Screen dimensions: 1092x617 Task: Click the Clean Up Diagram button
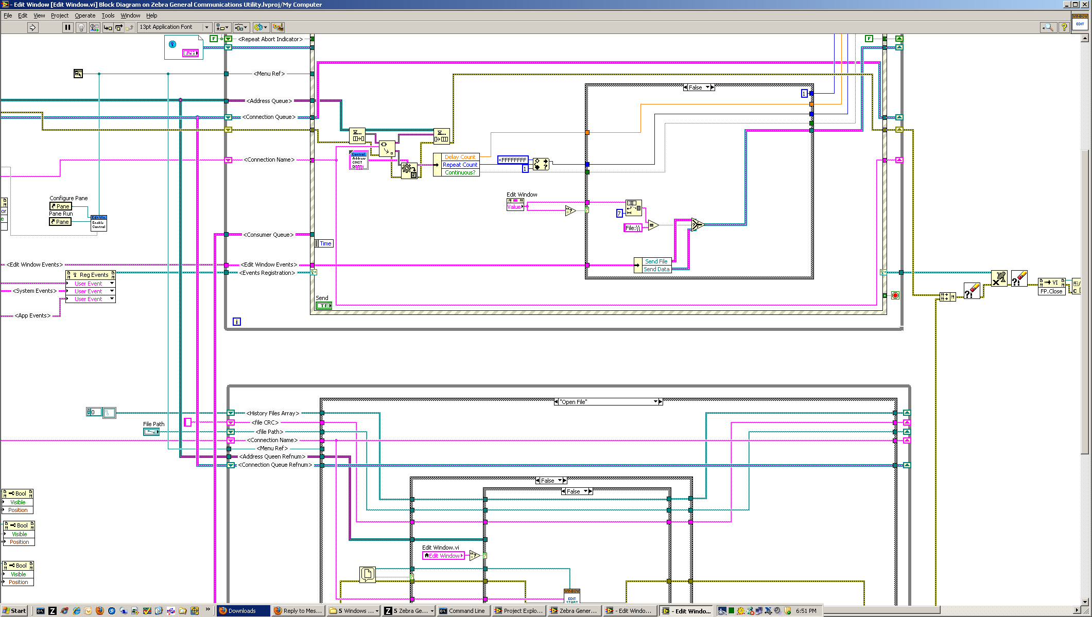pos(278,27)
